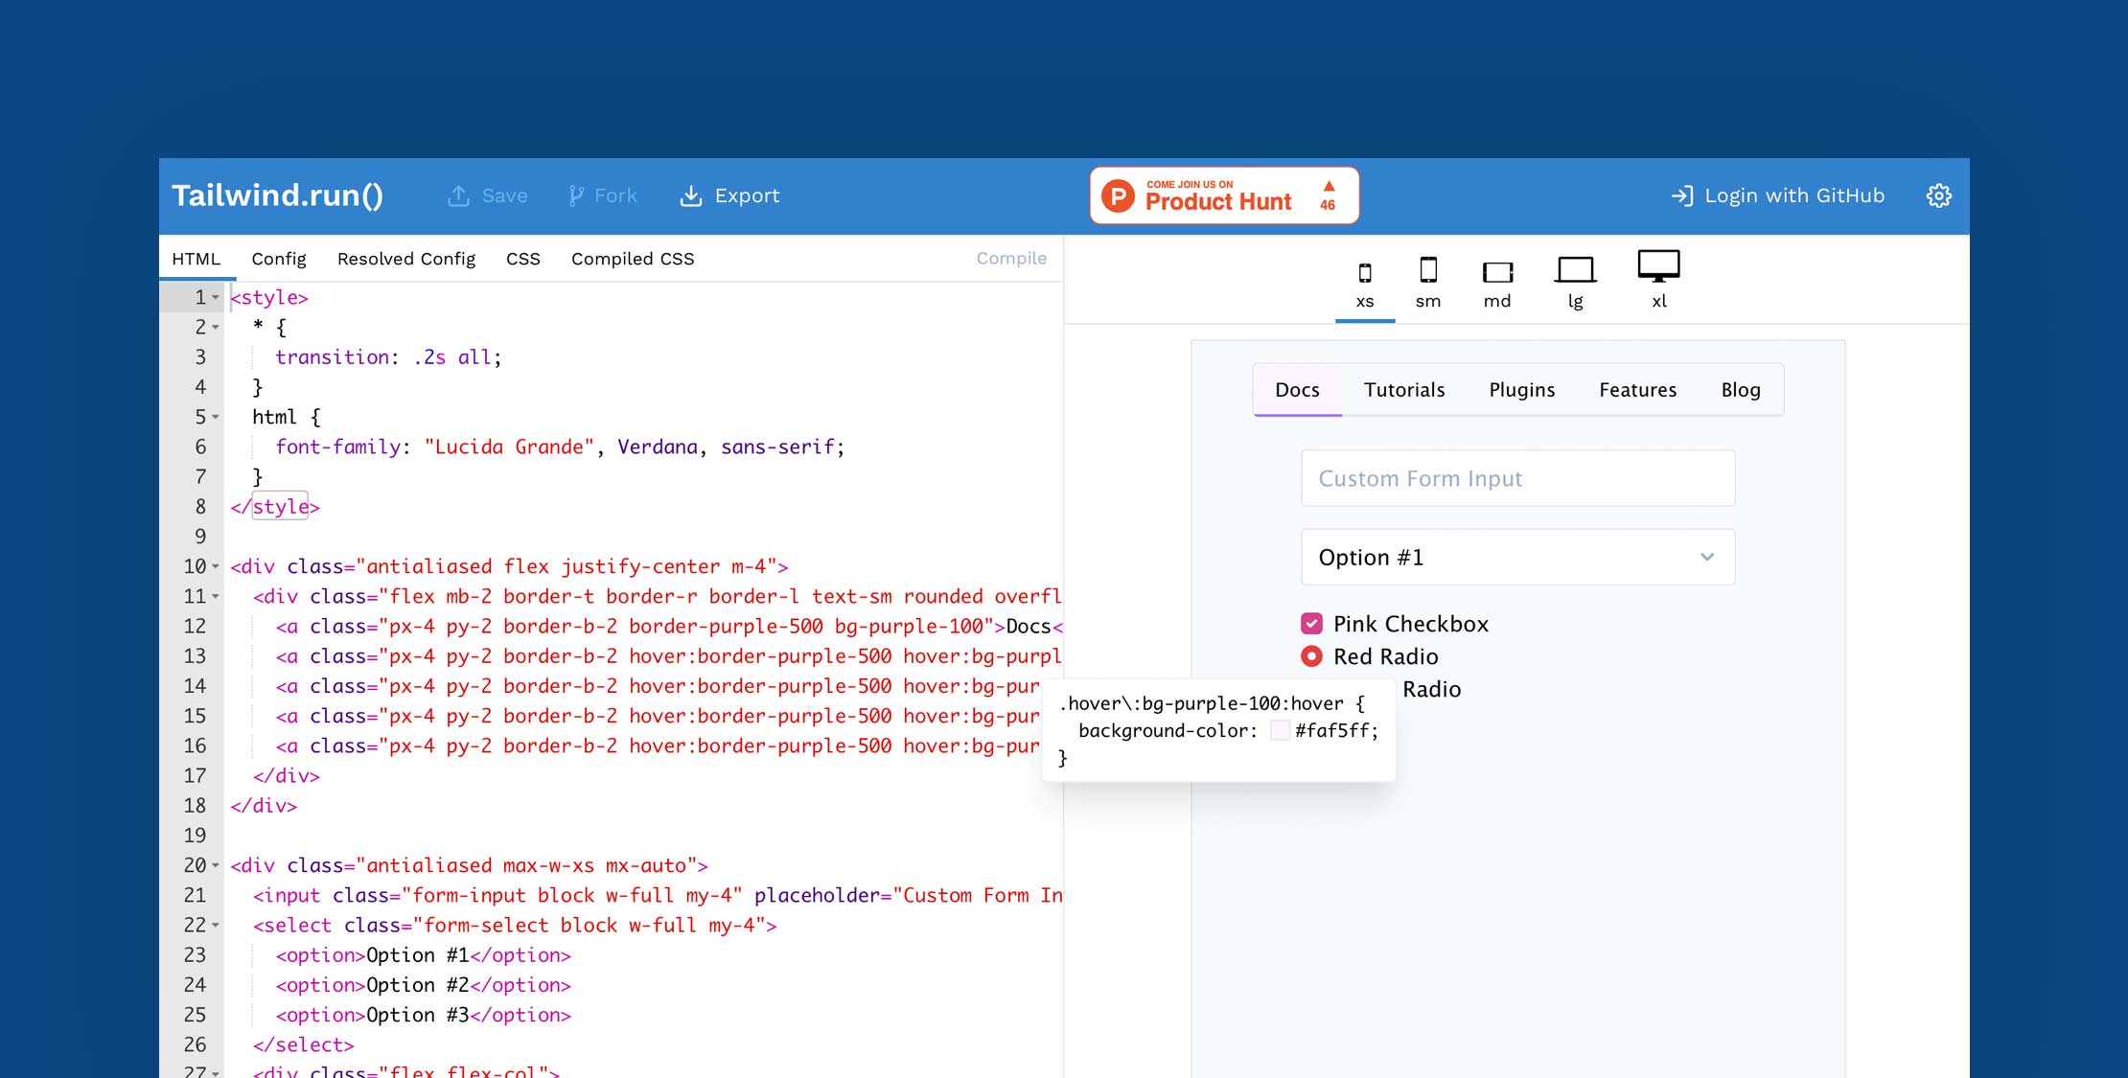Select the Red Radio button
Screen dimensions: 2128x1078
click(x=1311, y=655)
